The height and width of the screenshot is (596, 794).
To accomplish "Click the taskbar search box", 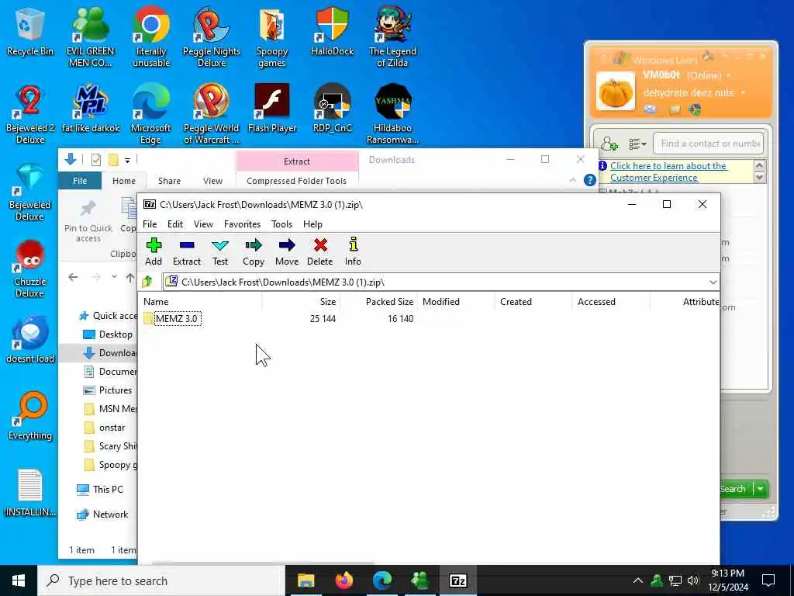I will click(x=161, y=580).
